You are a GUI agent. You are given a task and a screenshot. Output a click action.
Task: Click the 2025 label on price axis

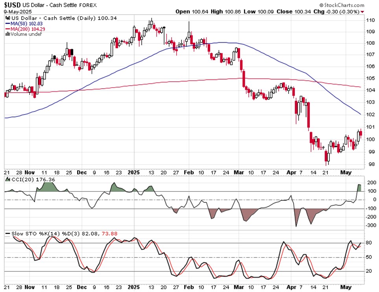[134, 172]
